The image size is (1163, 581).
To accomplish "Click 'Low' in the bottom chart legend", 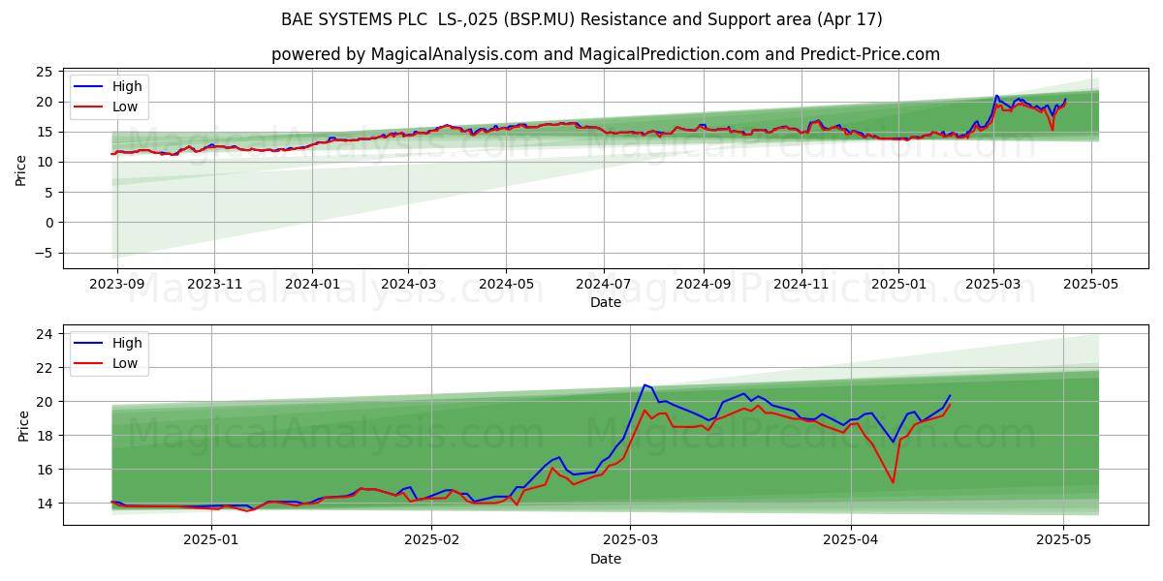I will [x=125, y=363].
